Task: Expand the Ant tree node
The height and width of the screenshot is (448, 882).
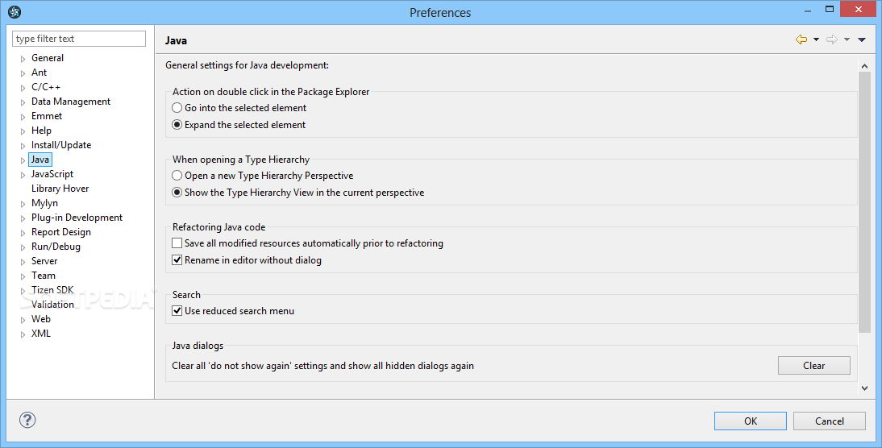Action: point(23,73)
